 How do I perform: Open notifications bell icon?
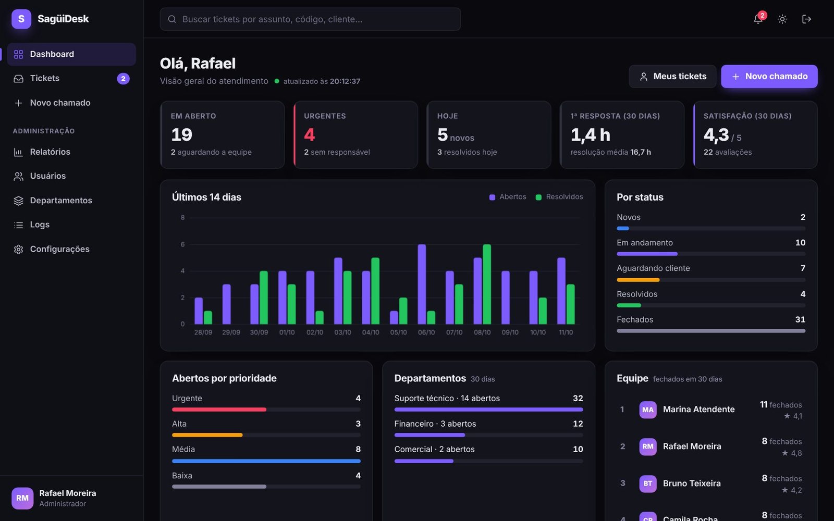coord(758,19)
